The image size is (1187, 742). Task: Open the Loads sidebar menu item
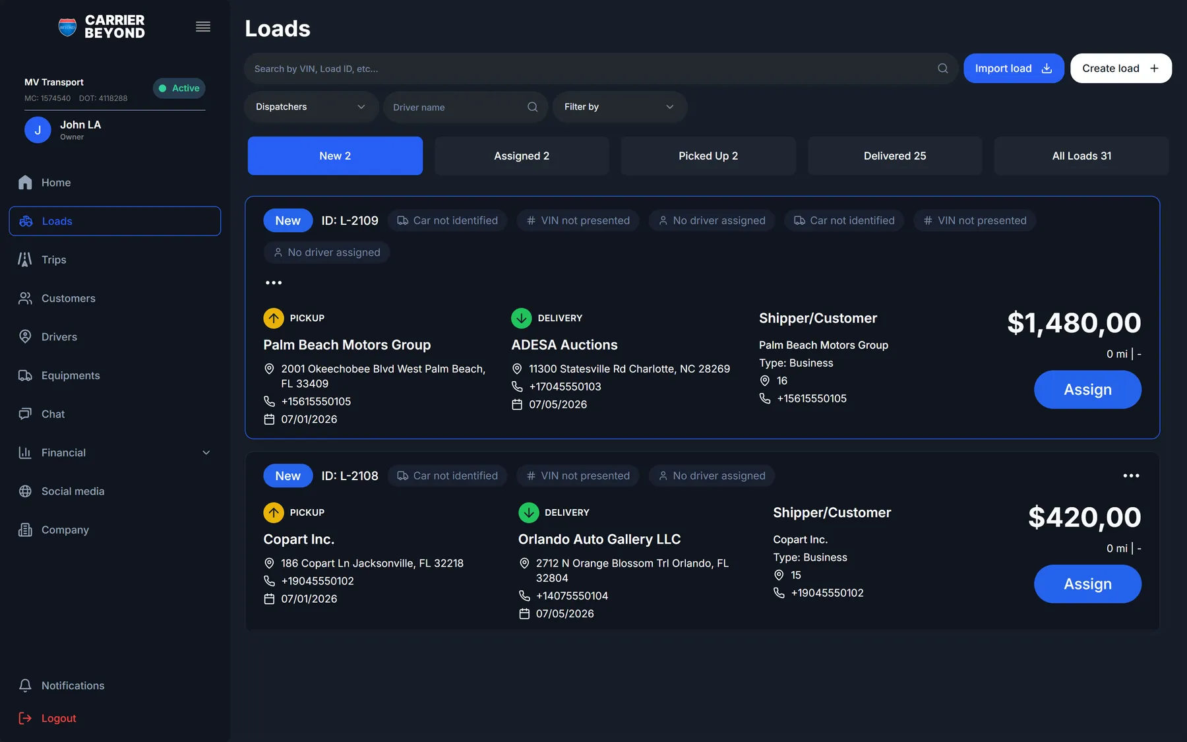click(115, 221)
